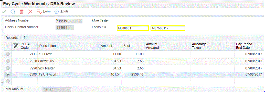Click the Arrearage Taken column header
This screenshot has height=92, width=265.
pos(212,46)
